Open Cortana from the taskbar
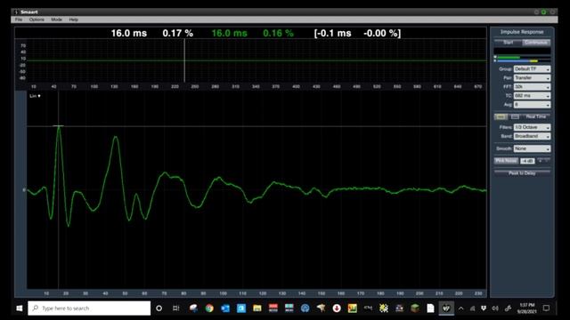This screenshot has width=570, height=320. click(x=159, y=308)
